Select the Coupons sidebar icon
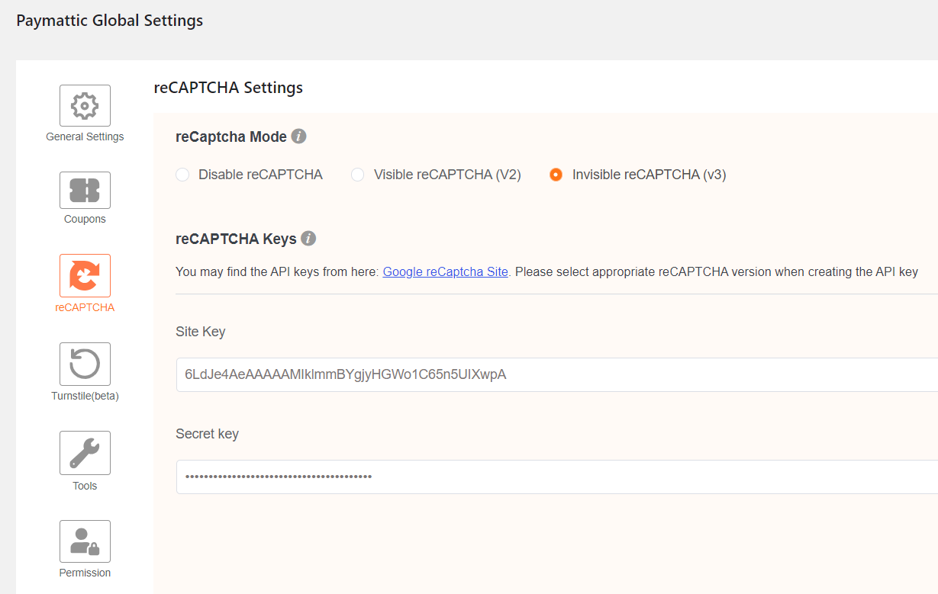Image resolution: width=938 pixels, height=594 pixels. point(85,189)
